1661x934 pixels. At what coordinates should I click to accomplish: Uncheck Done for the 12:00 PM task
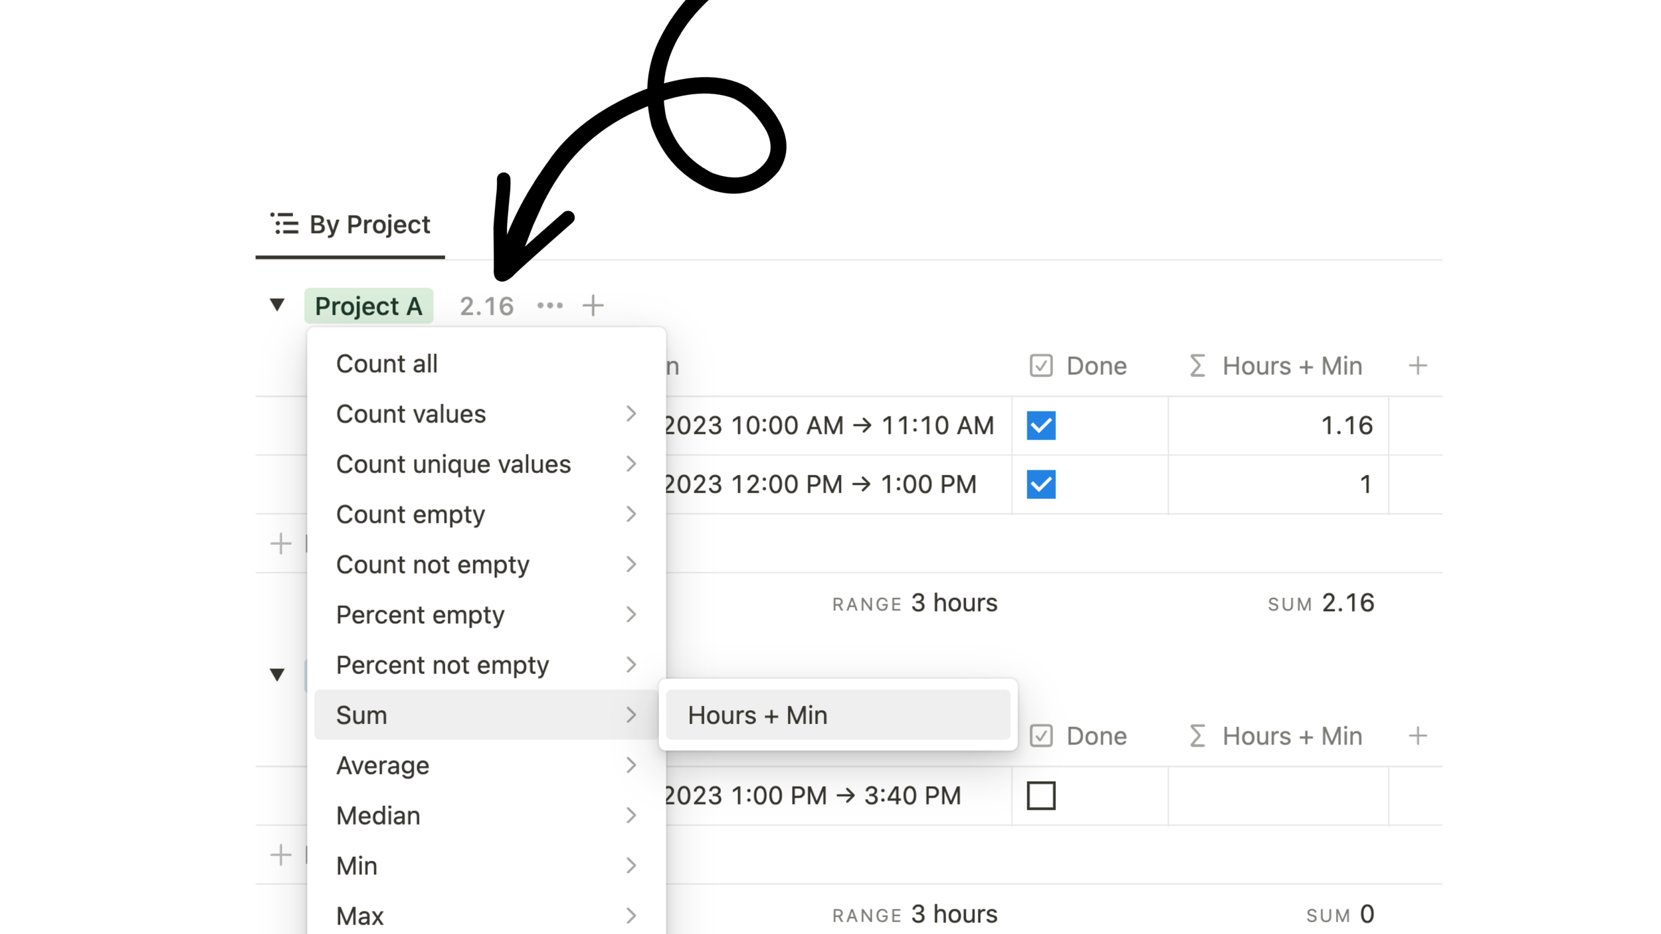(1040, 484)
